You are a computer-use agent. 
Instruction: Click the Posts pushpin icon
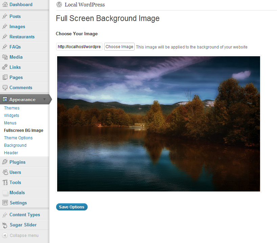(5, 16)
